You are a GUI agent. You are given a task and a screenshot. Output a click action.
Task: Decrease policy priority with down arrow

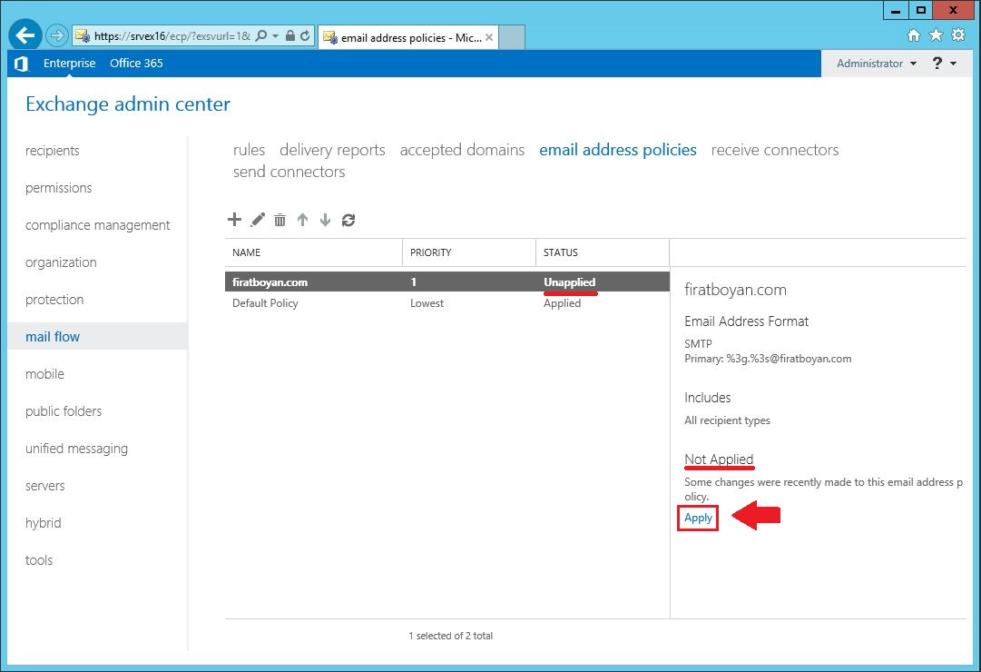point(325,219)
